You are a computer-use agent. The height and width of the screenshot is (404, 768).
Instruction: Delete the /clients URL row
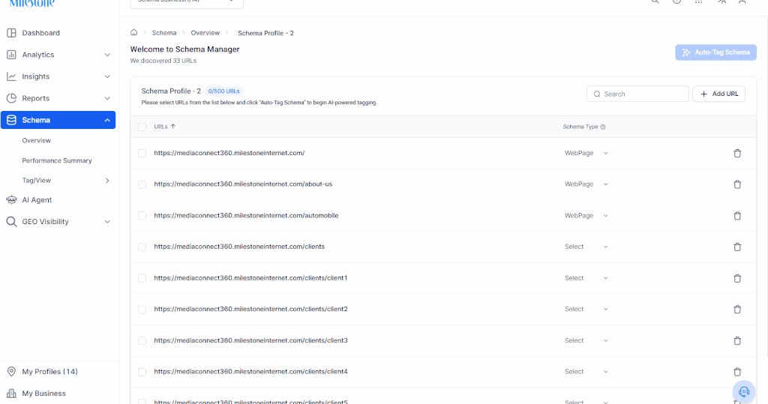coord(737,247)
